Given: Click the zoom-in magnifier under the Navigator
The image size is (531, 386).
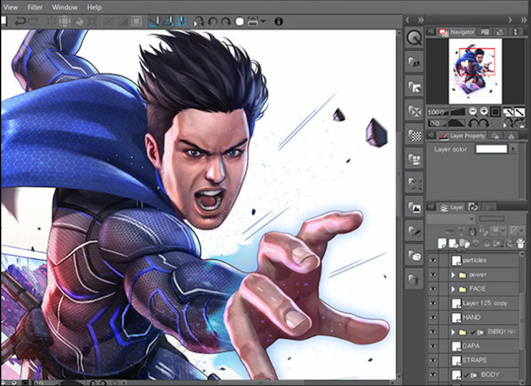Looking at the screenshot, I should tap(484, 111).
